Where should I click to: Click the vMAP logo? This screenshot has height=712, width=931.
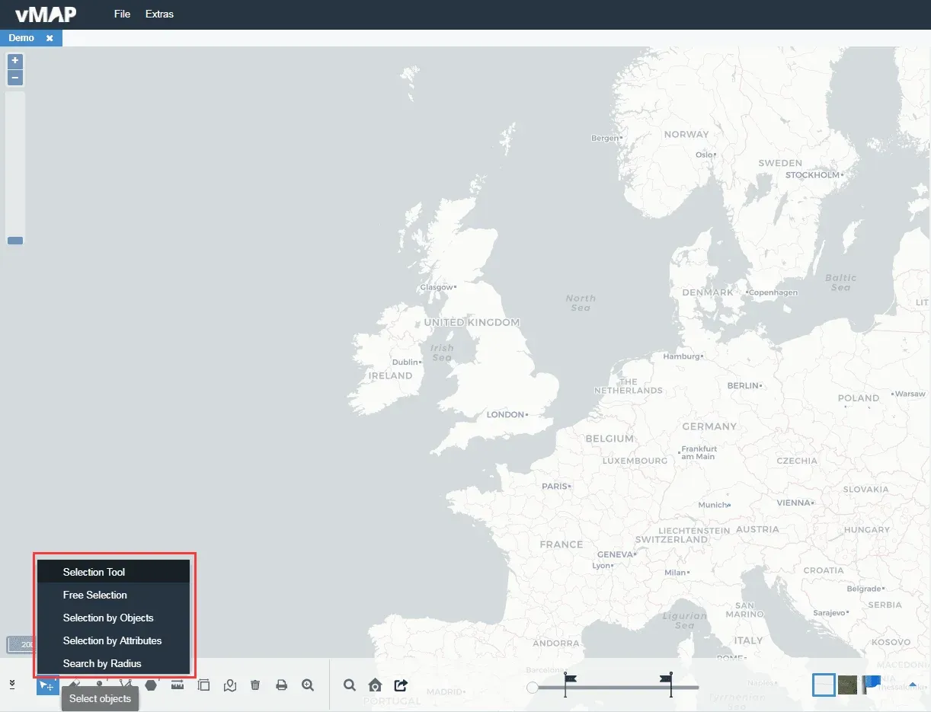click(x=46, y=14)
